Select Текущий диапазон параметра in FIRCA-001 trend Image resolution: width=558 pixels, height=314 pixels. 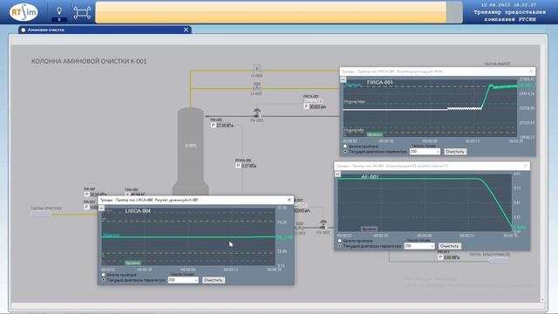click(345, 151)
